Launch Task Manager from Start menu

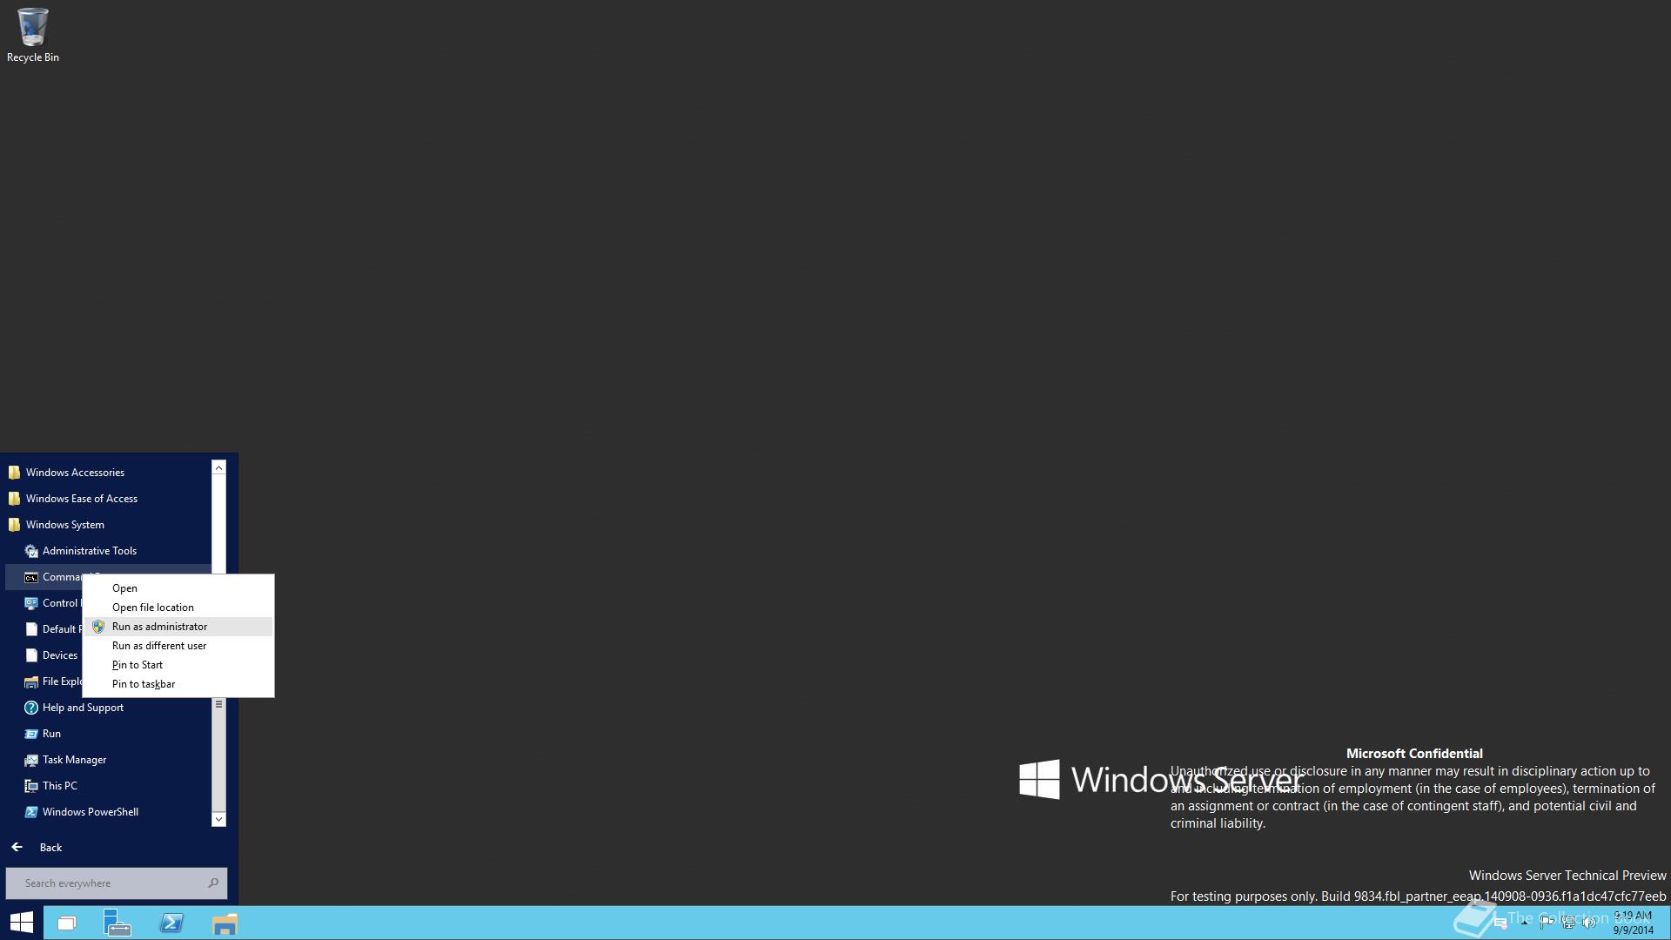pos(108,760)
